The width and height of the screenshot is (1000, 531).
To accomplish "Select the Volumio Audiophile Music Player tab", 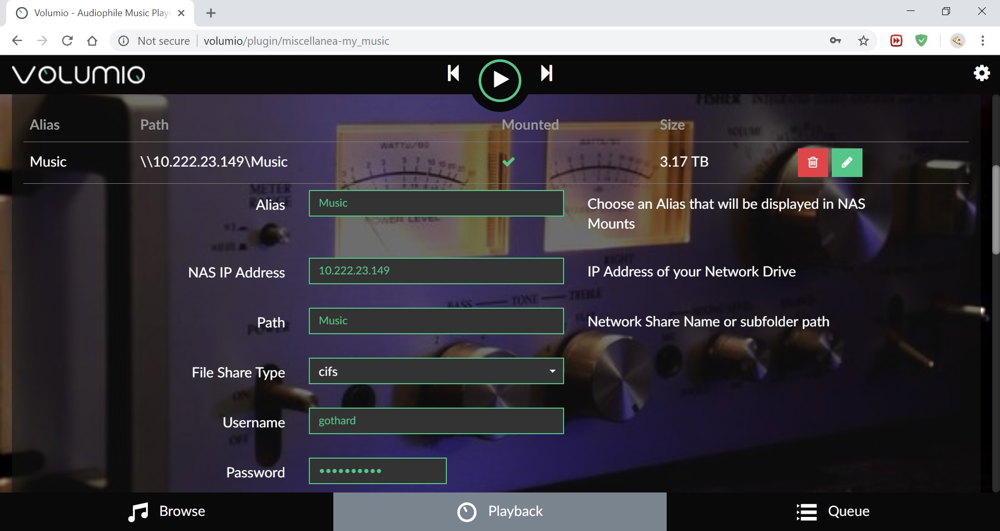I will [x=100, y=13].
